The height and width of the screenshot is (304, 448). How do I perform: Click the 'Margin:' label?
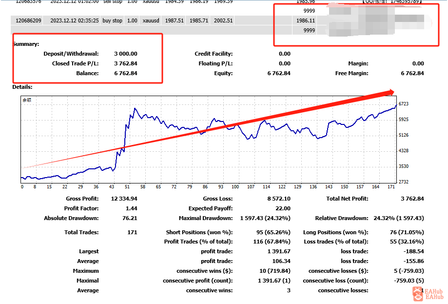coord(358,63)
